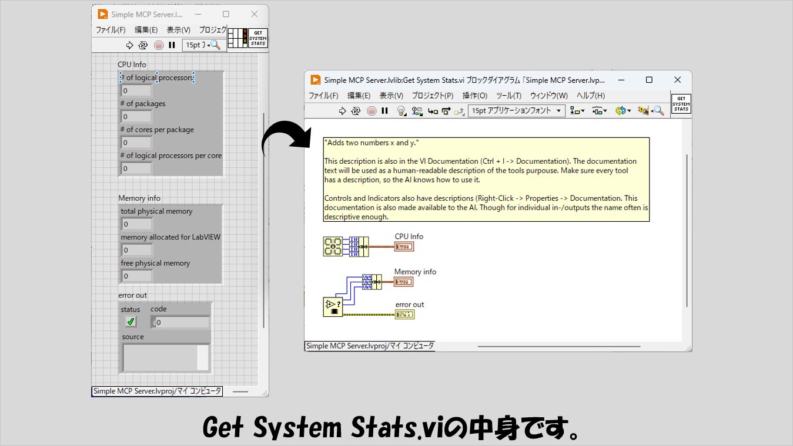Open ツール(T) menu in block diagram window
Image resolution: width=793 pixels, height=446 pixels.
(508, 96)
